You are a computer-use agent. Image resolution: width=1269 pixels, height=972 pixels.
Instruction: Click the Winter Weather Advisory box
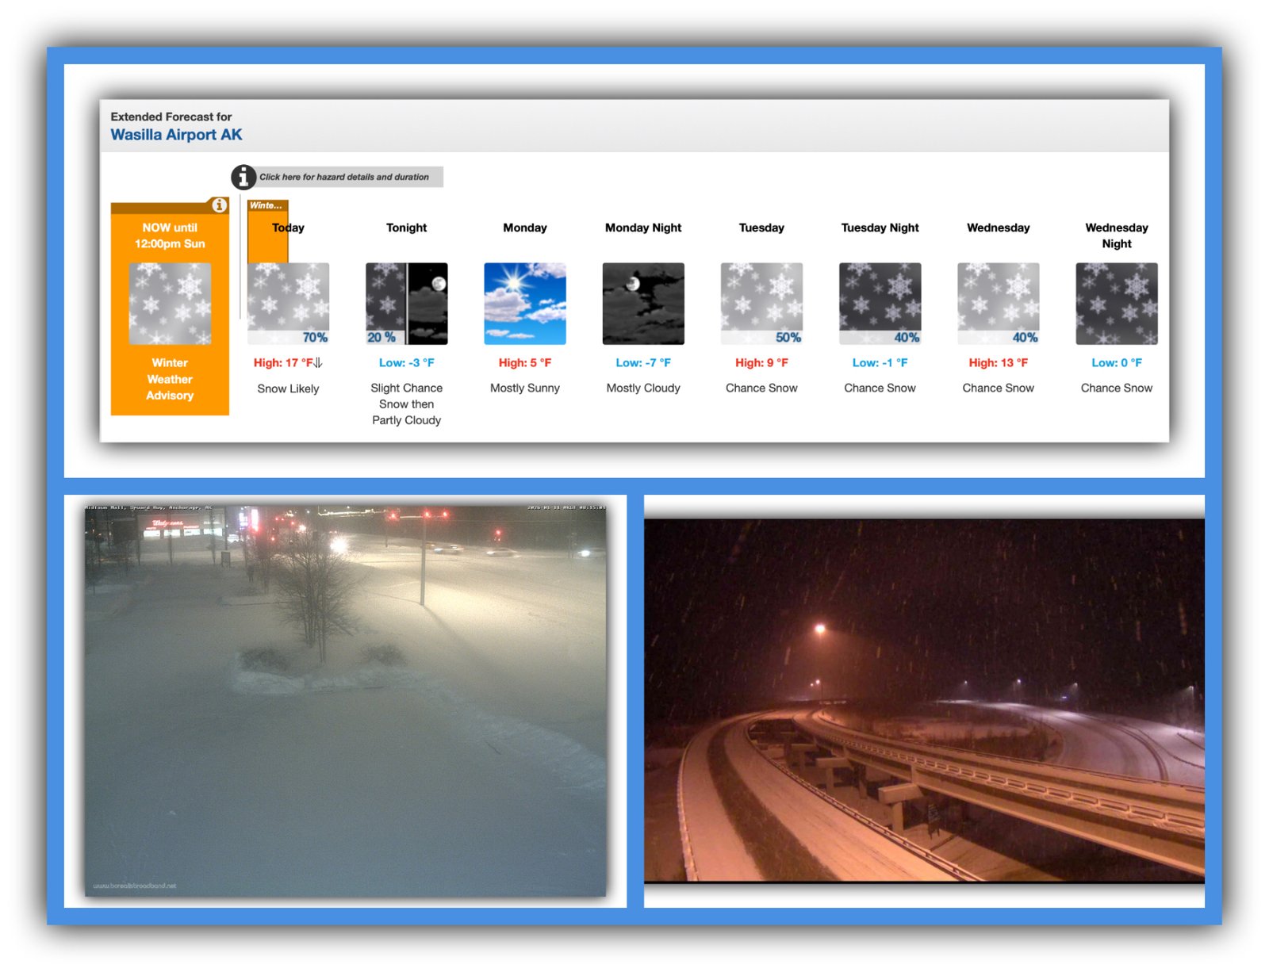pyautogui.click(x=169, y=379)
